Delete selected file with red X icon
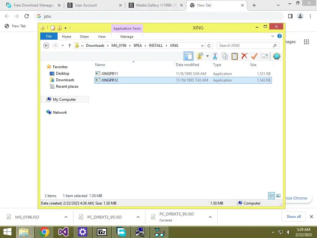This screenshot has height=238, width=317. [244, 56]
